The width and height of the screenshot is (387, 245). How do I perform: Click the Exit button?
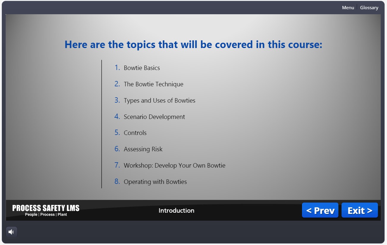pos(359,210)
